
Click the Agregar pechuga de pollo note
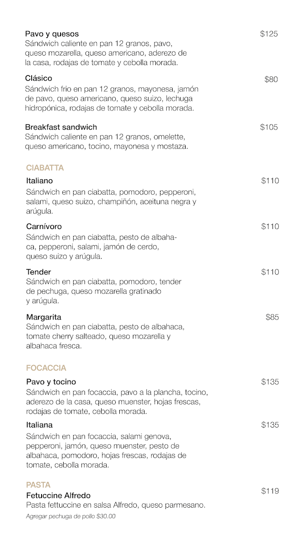tap(70, 516)
